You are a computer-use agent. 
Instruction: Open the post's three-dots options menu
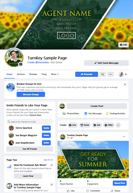pos(124,137)
